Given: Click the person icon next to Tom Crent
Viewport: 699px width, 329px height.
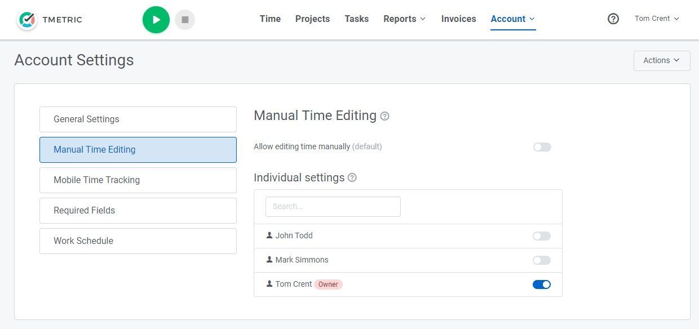Looking at the screenshot, I should coord(269,284).
